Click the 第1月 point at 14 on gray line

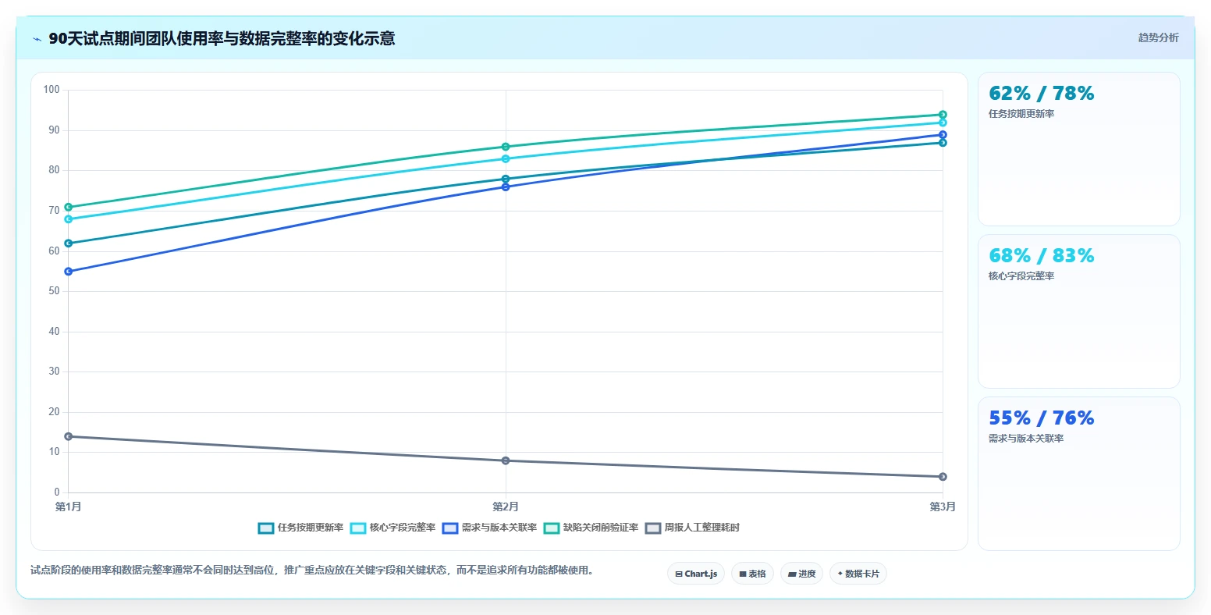(x=69, y=436)
